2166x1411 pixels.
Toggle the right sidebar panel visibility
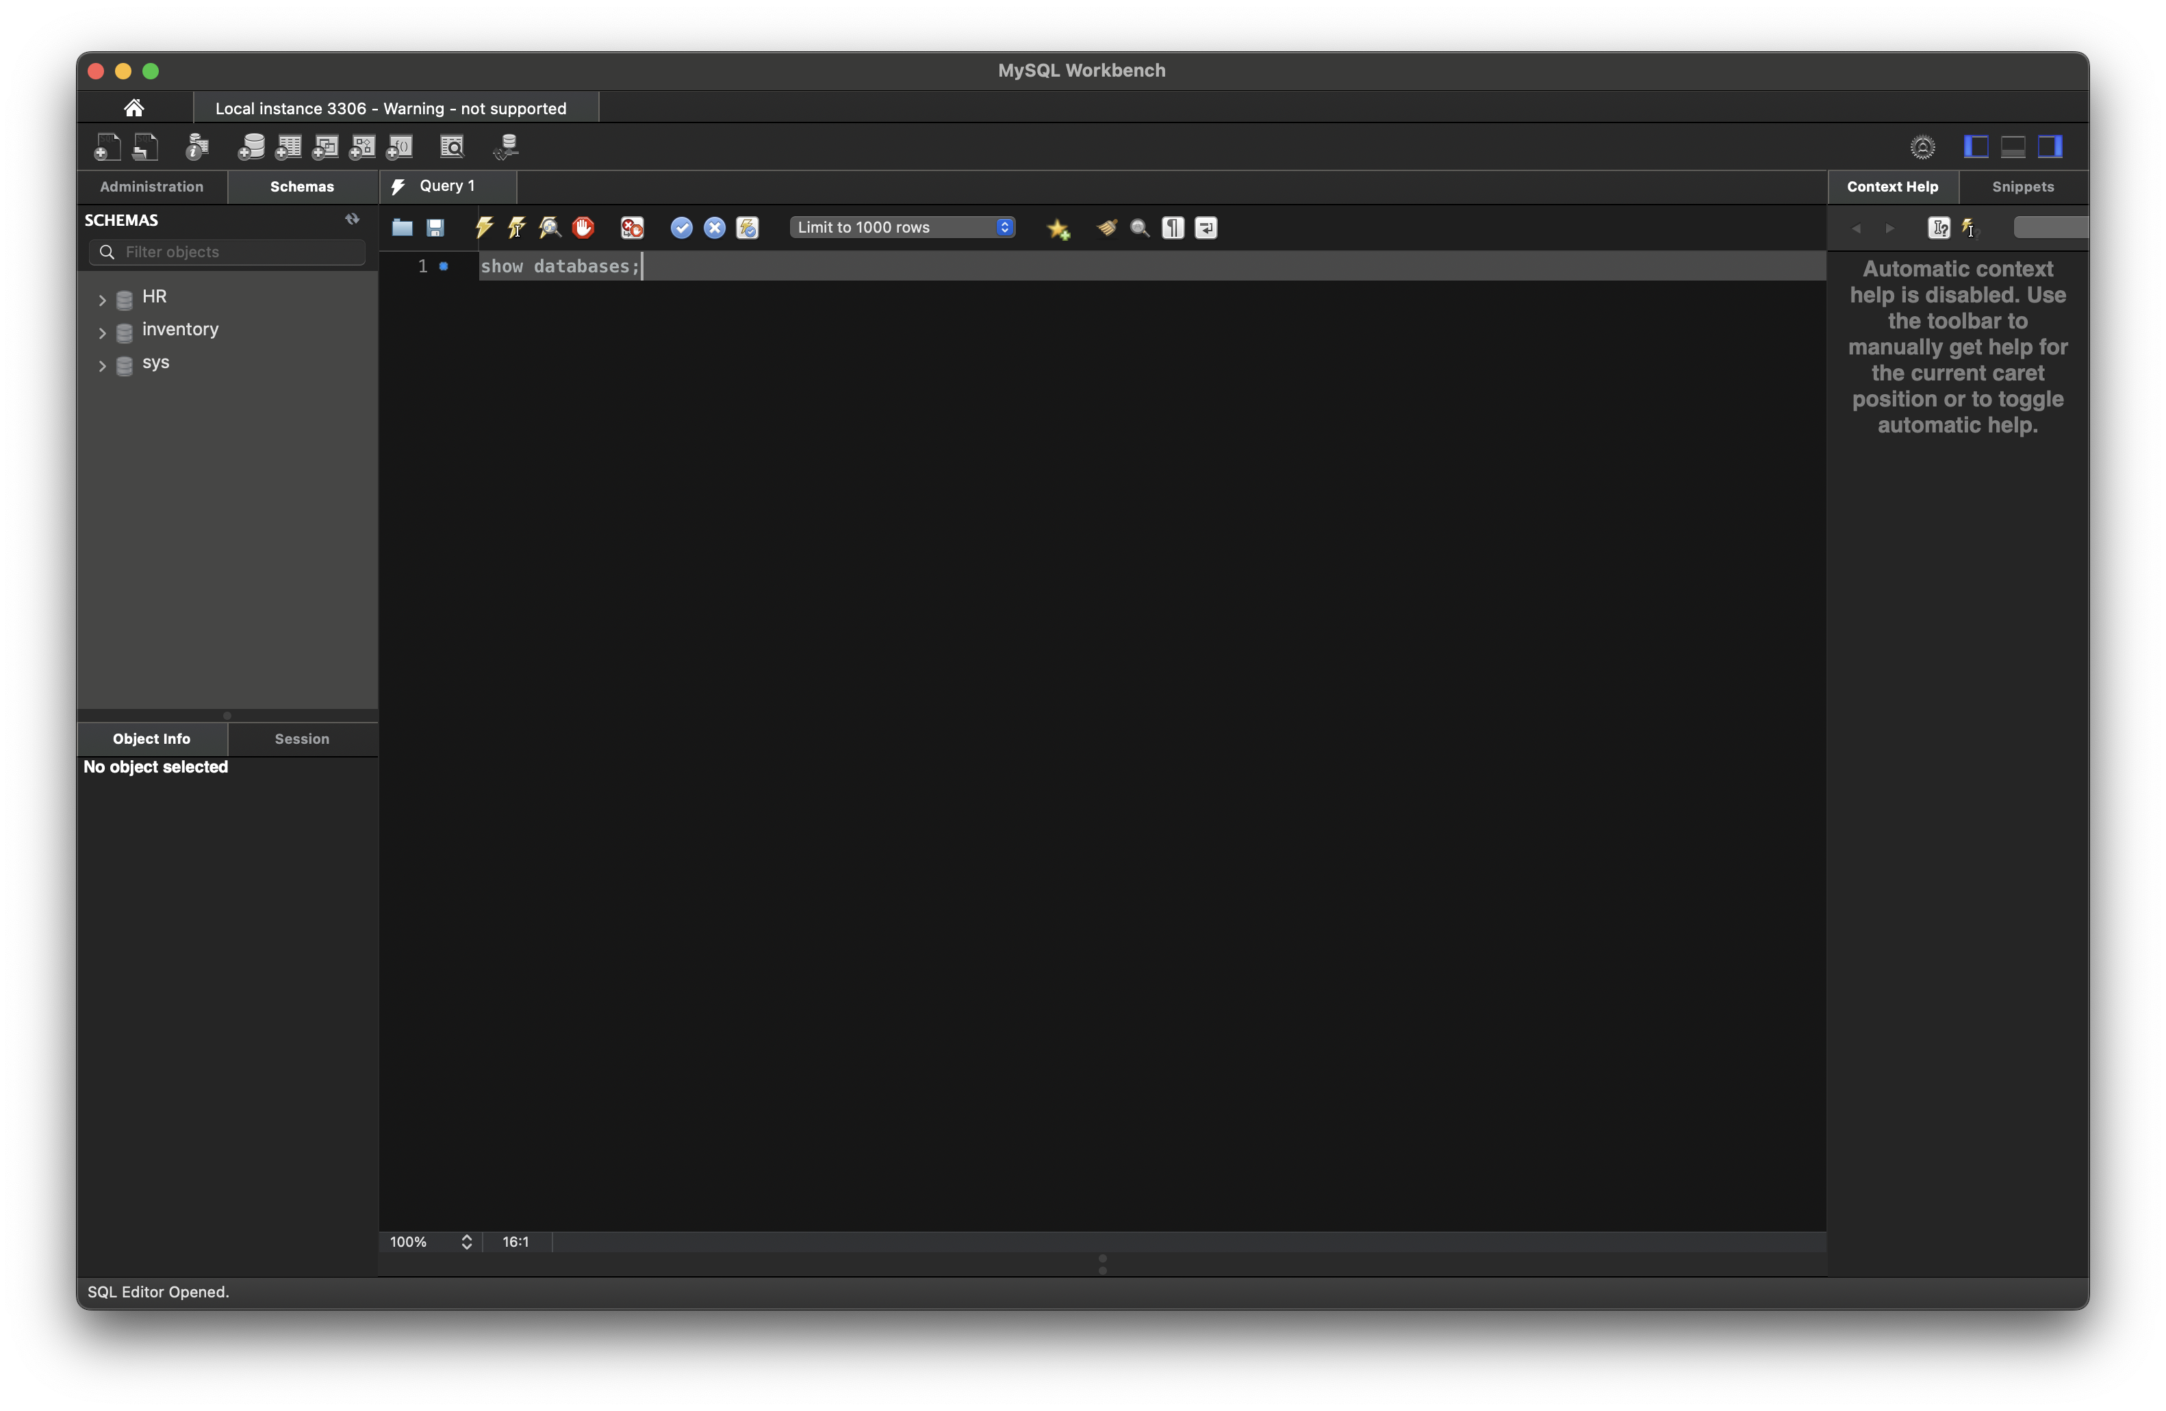(x=2049, y=146)
